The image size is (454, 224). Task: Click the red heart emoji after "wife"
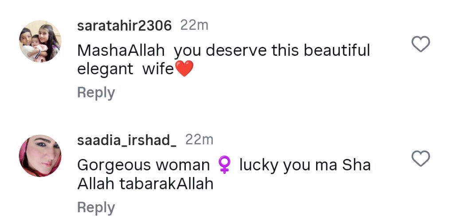click(x=184, y=70)
